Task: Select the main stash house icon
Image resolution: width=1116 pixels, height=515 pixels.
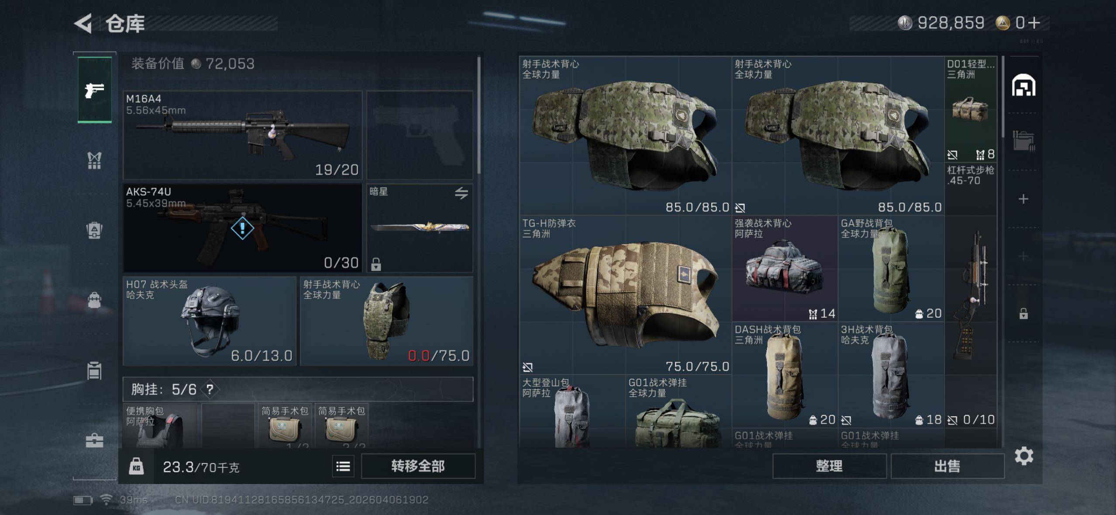Action: [1023, 85]
